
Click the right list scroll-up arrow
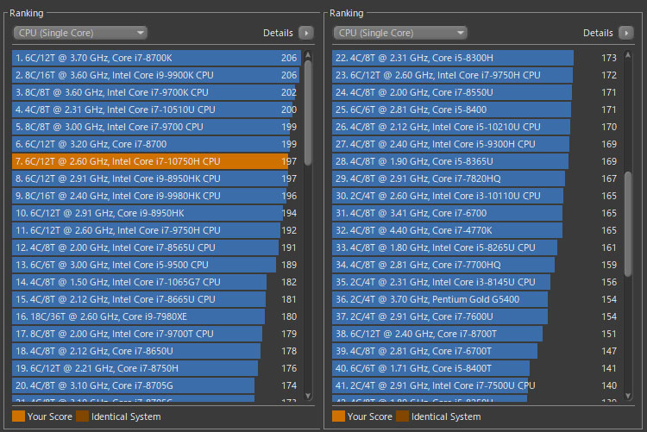628,55
